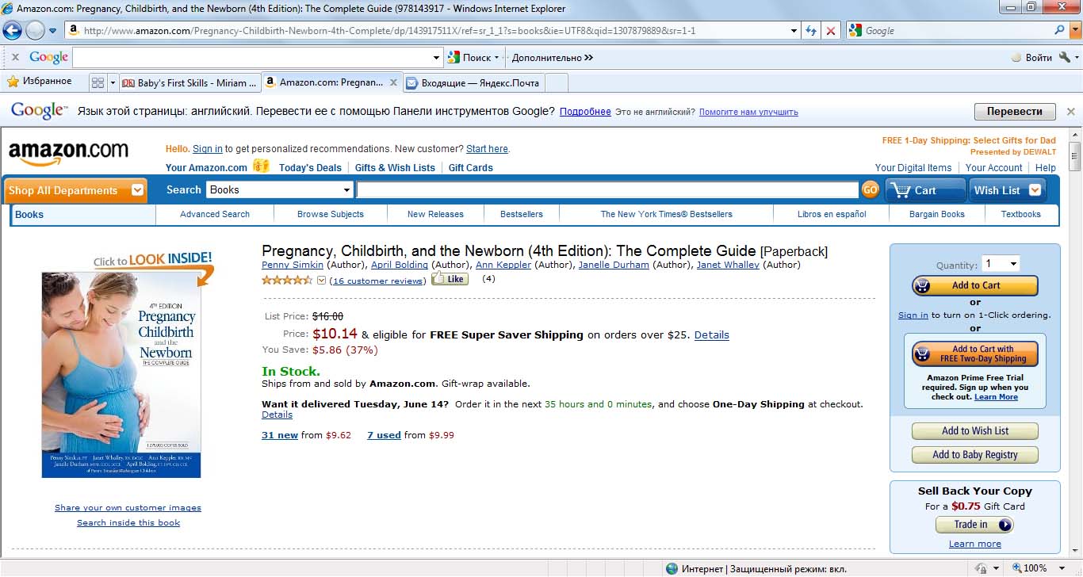Click the Перевести translate button
1083x577 pixels.
(1015, 112)
